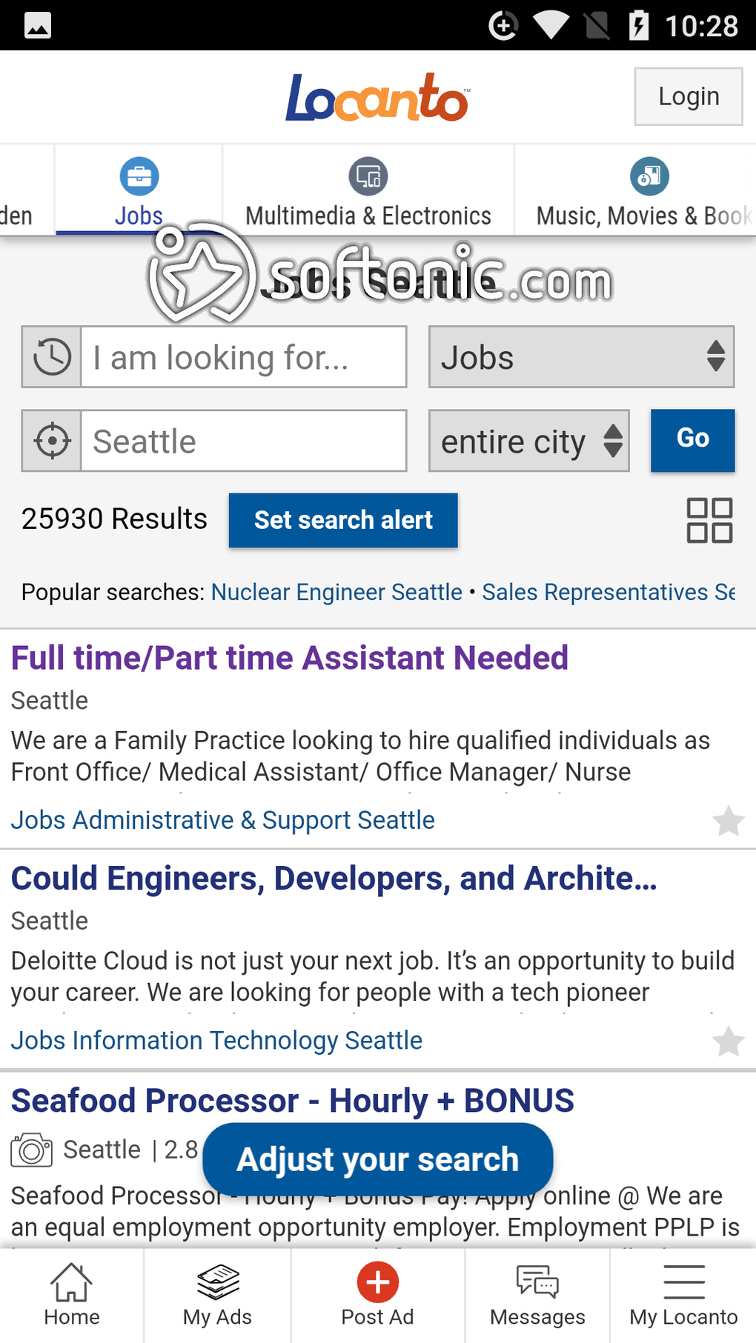The width and height of the screenshot is (756, 1343).
Task: Favorite the Assistant Needed listing star
Action: (728, 821)
